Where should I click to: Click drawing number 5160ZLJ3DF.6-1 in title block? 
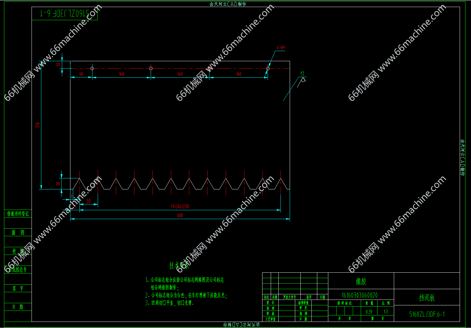[x=427, y=314]
